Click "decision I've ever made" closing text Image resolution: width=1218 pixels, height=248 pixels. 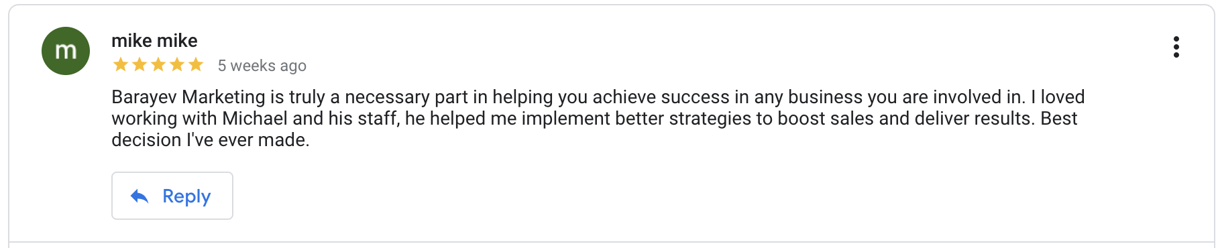pos(211,140)
